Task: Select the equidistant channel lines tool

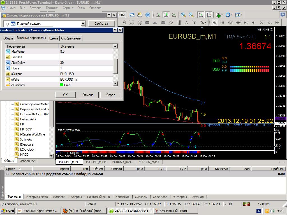Action: (x=171, y=23)
